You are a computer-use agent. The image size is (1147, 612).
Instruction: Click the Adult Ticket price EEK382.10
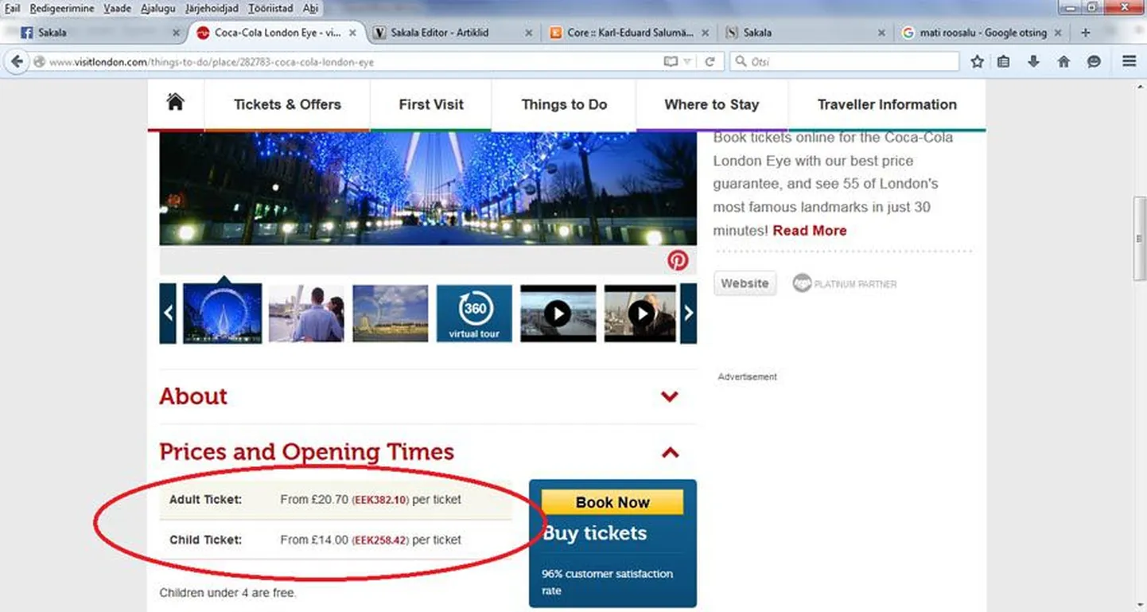pos(380,500)
